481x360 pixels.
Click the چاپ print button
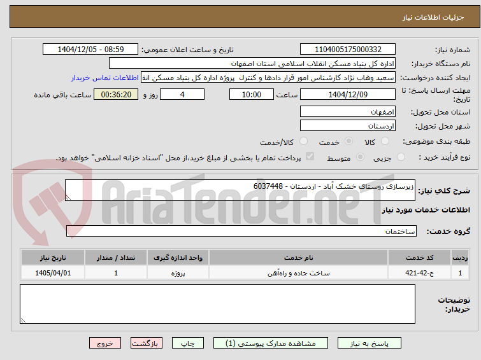tap(188, 343)
